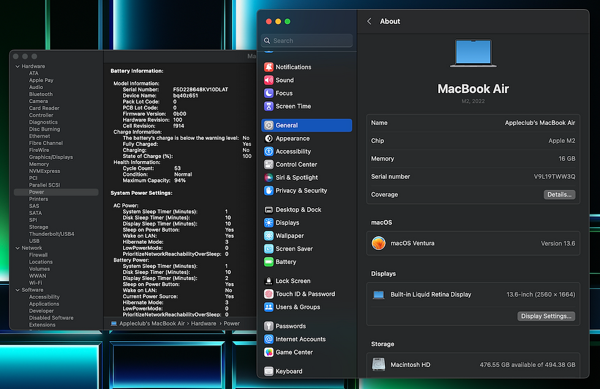The height and width of the screenshot is (389, 600).
Task: Open Passwords key icon
Action: (x=269, y=326)
